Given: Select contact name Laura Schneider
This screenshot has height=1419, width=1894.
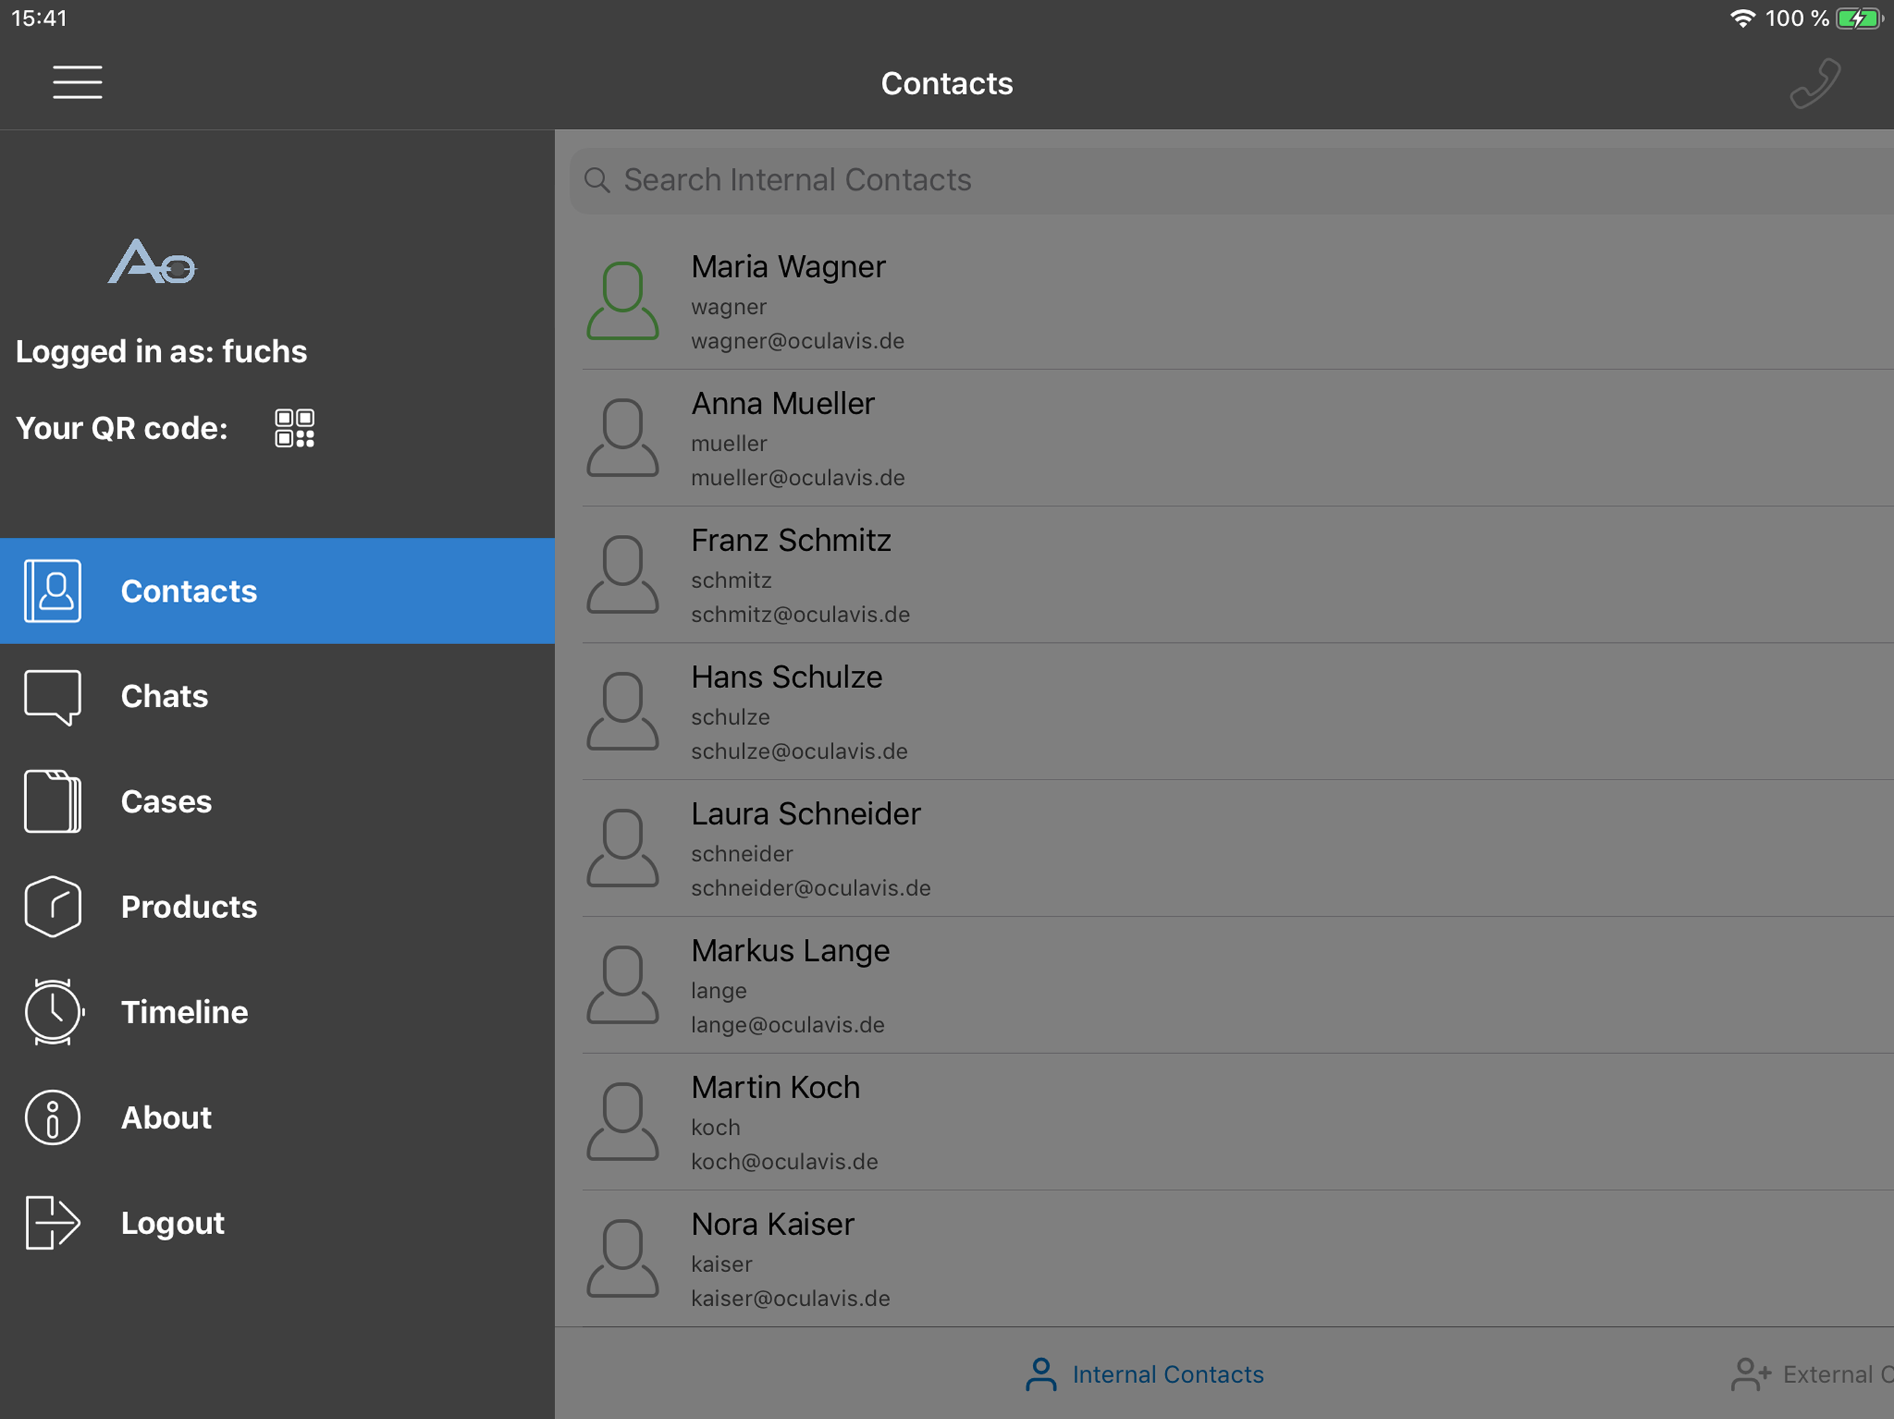Looking at the screenshot, I should (806, 814).
